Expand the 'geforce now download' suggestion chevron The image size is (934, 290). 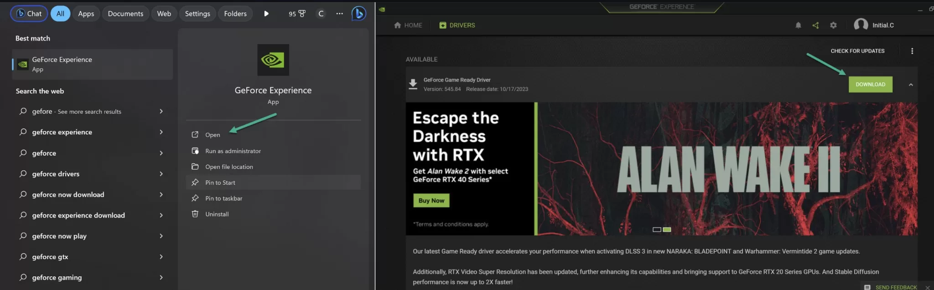point(161,194)
